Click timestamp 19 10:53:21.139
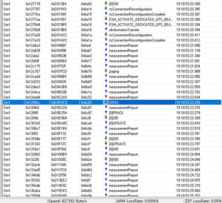 point(188,51)
